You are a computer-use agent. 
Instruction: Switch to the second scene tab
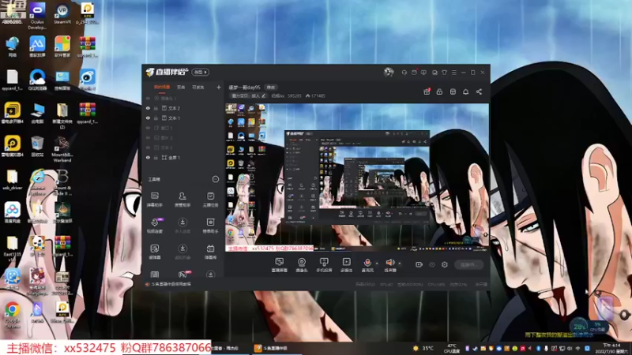point(181,88)
